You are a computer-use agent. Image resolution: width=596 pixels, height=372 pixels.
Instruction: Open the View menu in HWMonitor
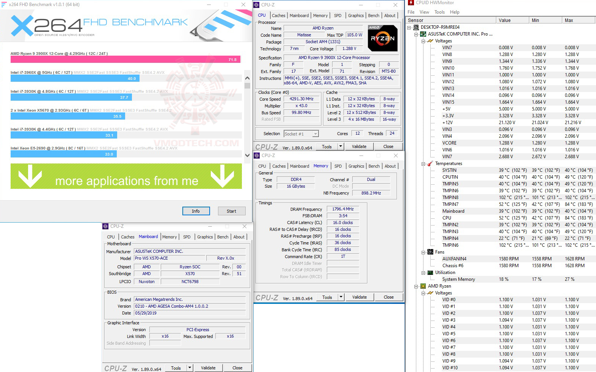[425, 12]
